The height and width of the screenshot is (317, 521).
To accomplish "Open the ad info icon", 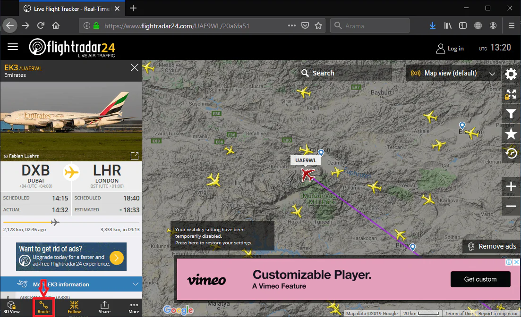I will 509,262.
